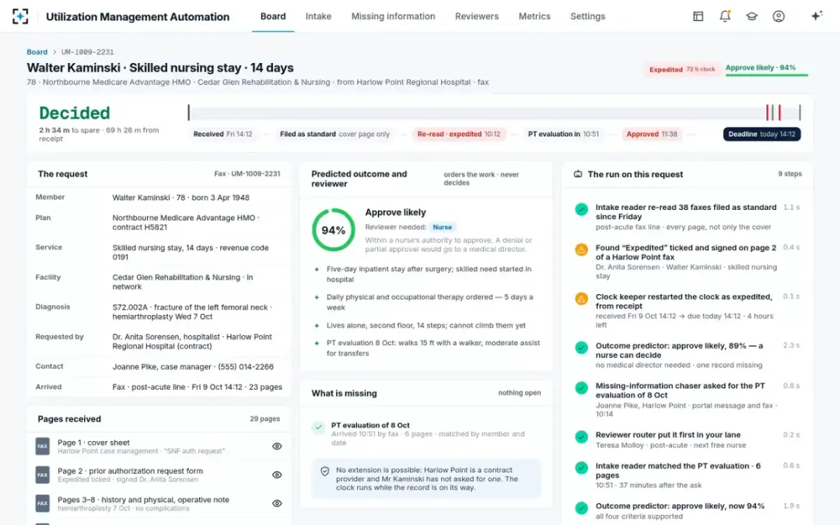This screenshot has width=840, height=525.
Task: Click plus icon beside 'Lives alone, second floor'
Action: click(316, 325)
